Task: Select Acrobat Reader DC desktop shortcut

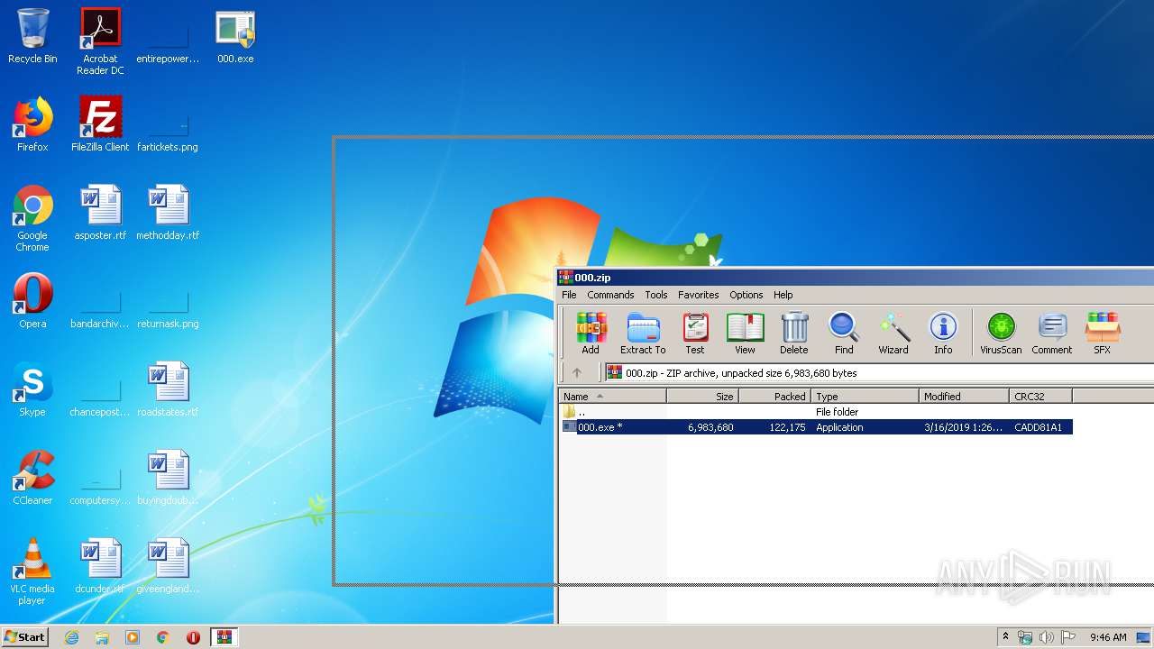Action: pyautogui.click(x=100, y=41)
